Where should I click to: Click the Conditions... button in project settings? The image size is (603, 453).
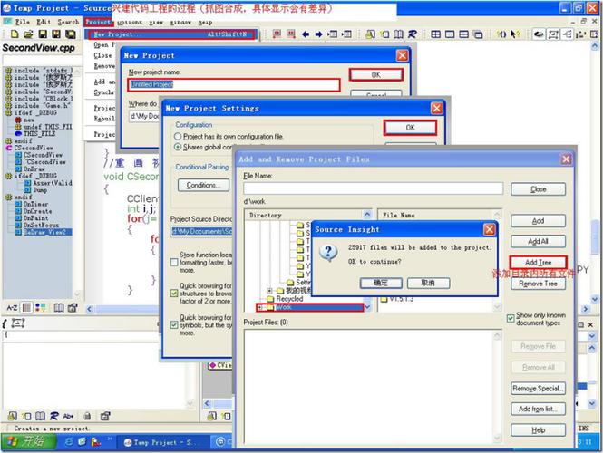201,186
